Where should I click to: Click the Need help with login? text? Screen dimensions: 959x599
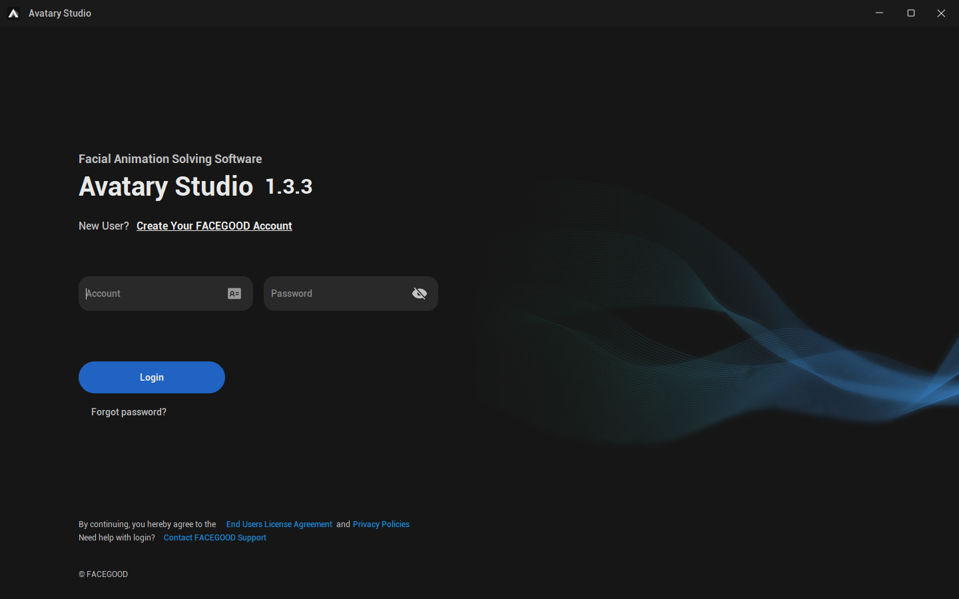tap(117, 538)
